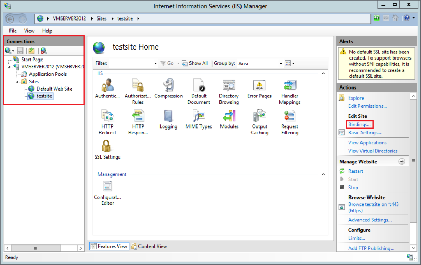The width and height of the screenshot is (421, 265).
Task: Click the Help question mark icon
Action: point(406,18)
